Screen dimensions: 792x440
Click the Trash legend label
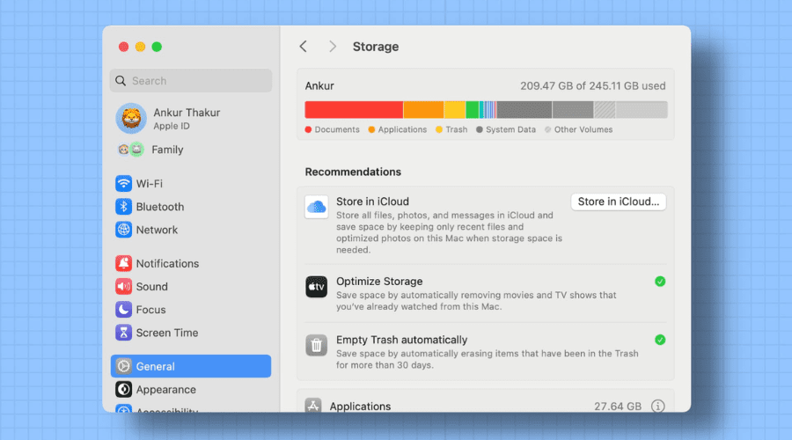pyautogui.click(x=456, y=130)
